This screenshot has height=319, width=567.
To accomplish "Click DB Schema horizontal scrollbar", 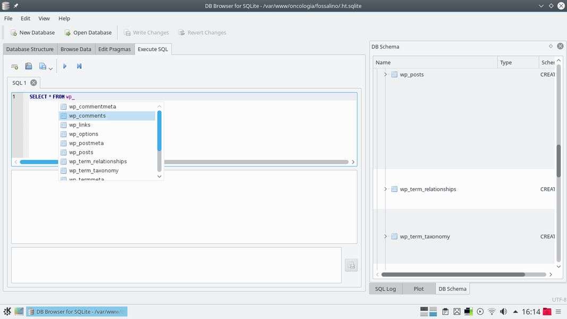I will [x=453, y=274].
